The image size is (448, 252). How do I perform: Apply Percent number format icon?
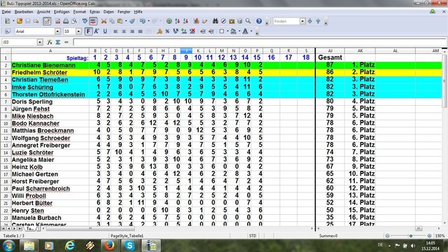click(x=167, y=31)
